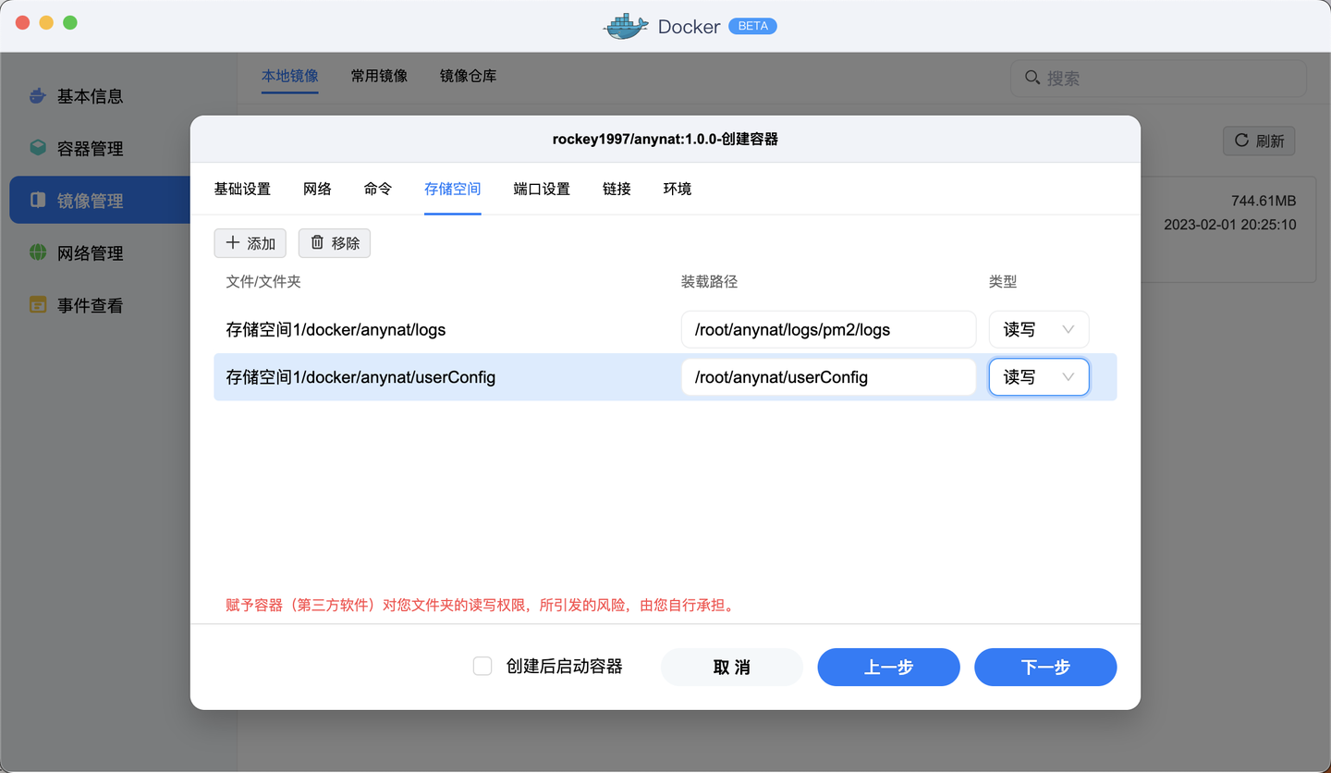
Task: Open 网络管理 from the sidebar
Action: (38, 252)
